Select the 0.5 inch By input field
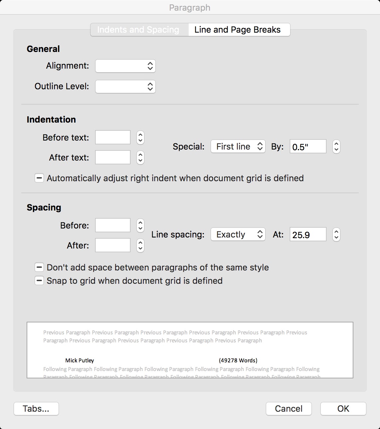The height and width of the screenshot is (429, 380). click(307, 147)
